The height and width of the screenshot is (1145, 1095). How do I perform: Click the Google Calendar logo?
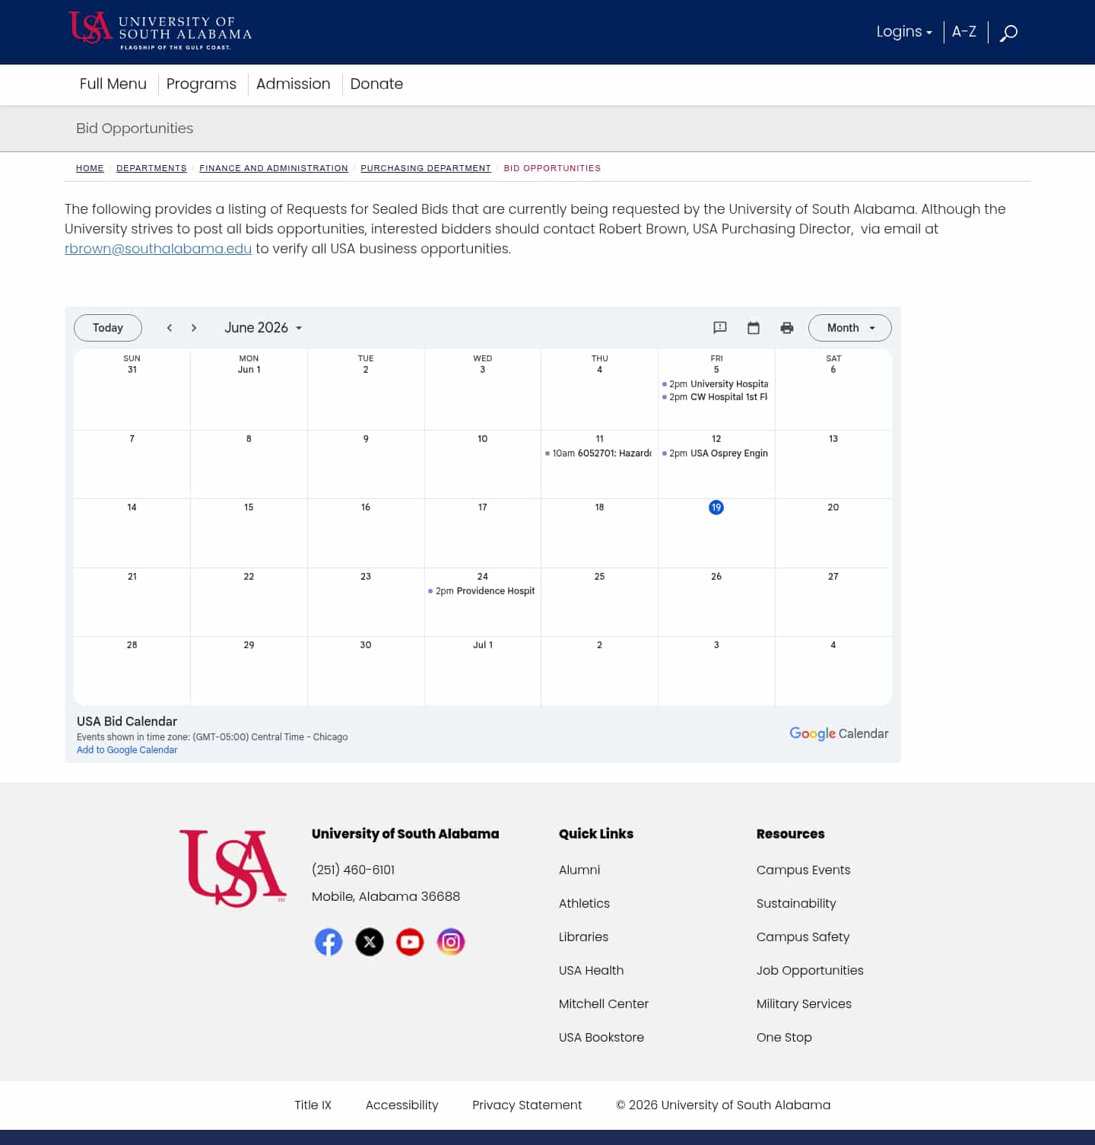tap(839, 733)
